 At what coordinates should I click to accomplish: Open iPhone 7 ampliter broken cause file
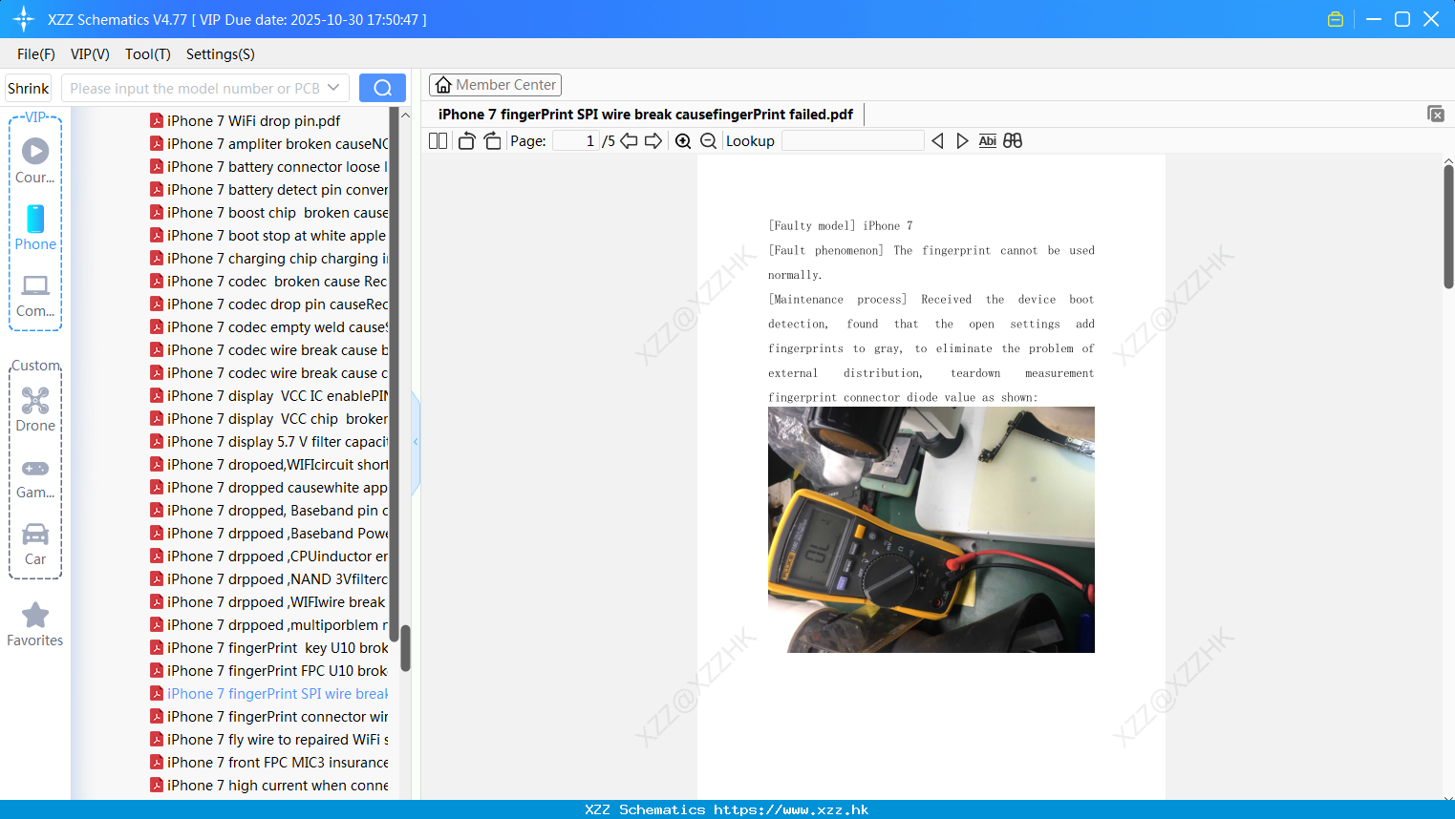pos(278,143)
